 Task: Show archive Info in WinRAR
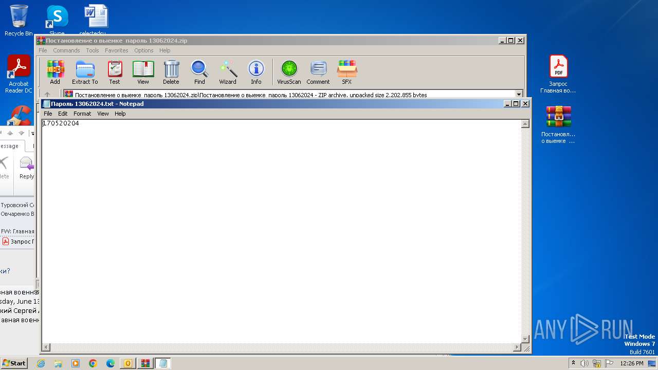pyautogui.click(x=256, y=72)
